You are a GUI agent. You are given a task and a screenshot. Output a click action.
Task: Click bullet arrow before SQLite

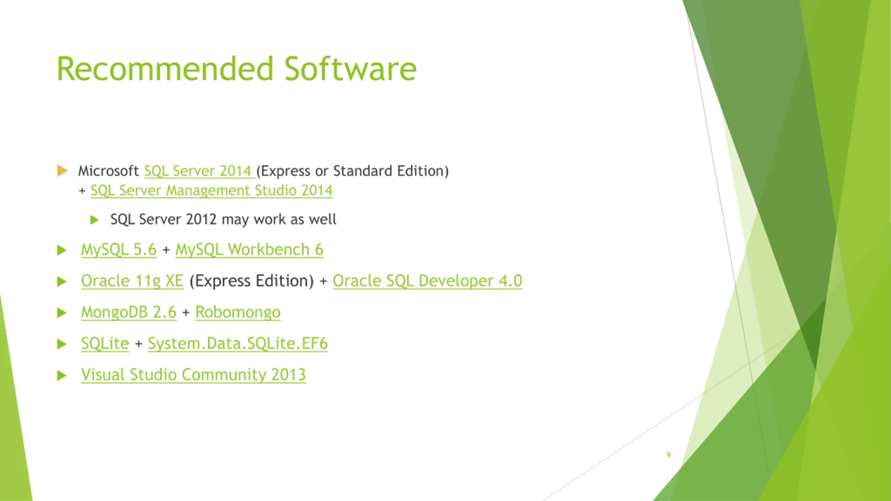point(62,344)
